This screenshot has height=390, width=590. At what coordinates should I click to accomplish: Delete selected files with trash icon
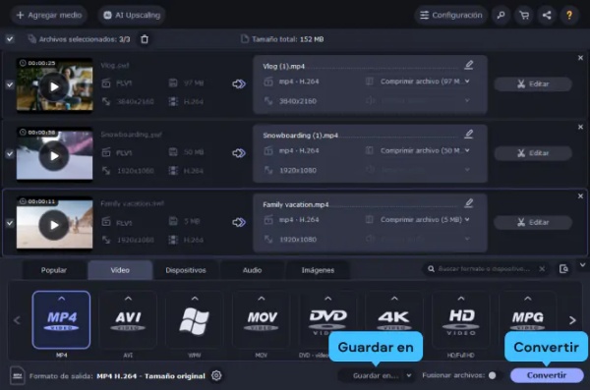click(x=145, y=39)
